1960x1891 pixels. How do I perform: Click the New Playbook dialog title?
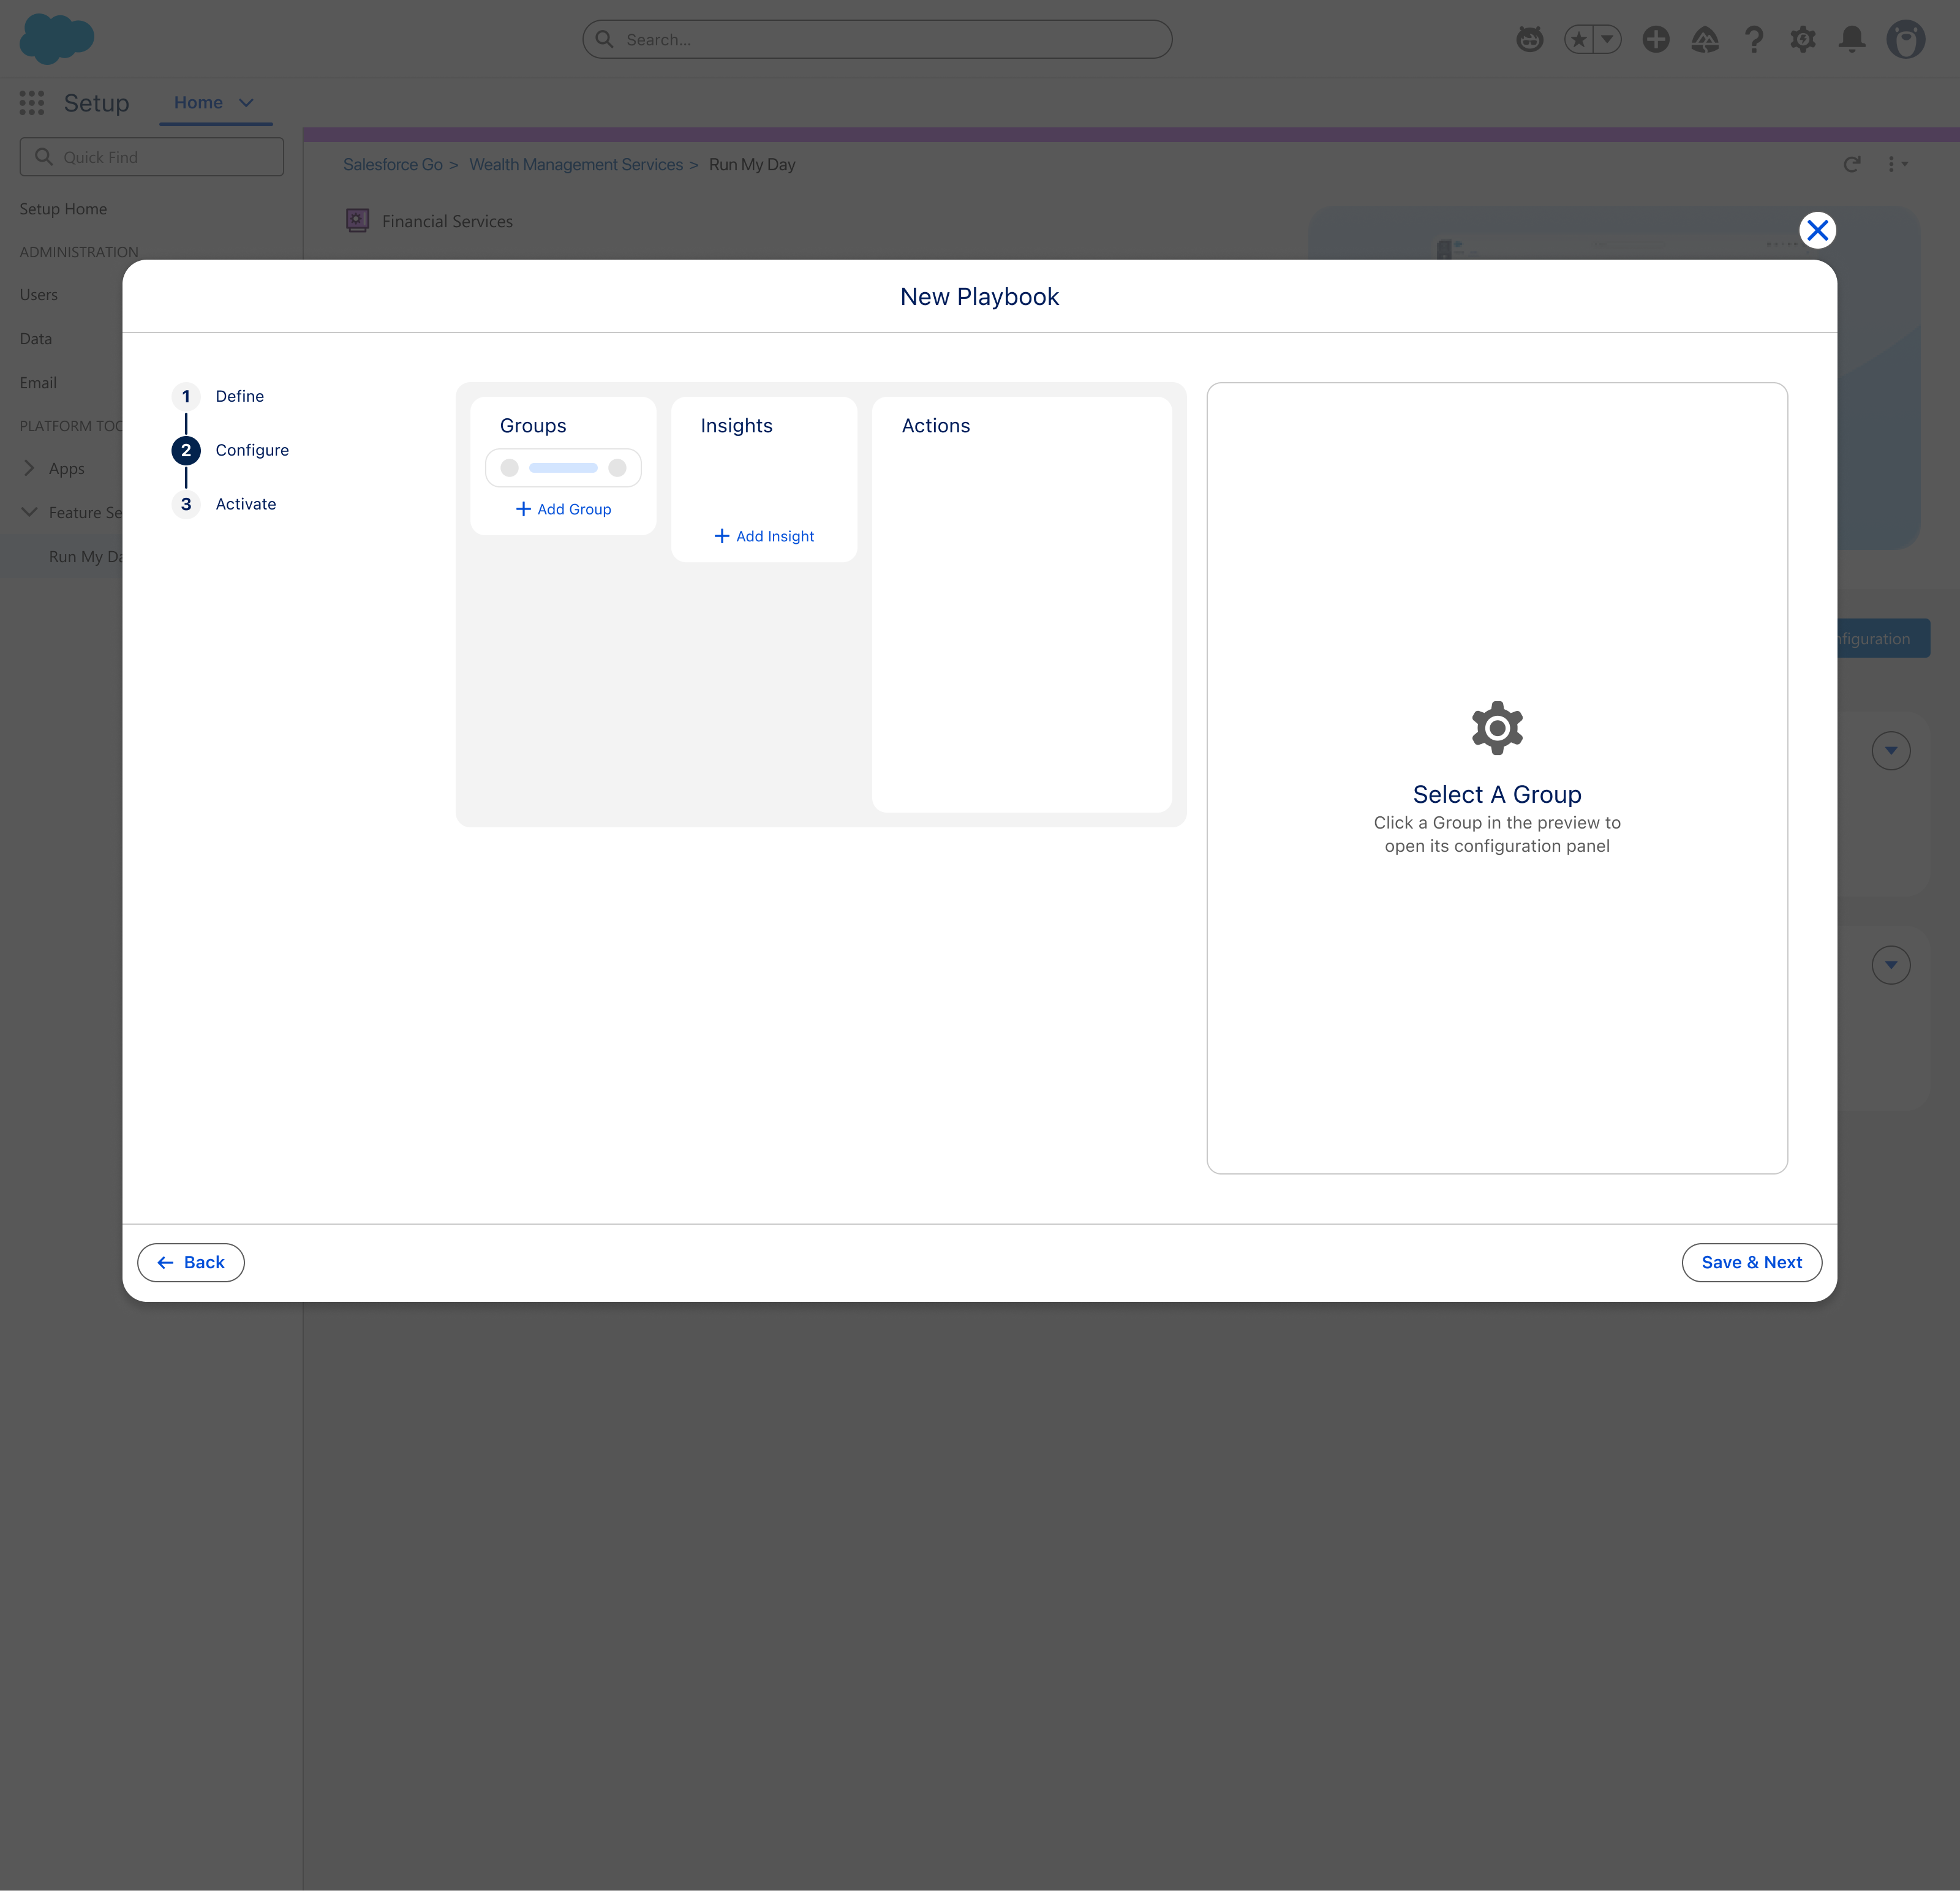[979, 297]
